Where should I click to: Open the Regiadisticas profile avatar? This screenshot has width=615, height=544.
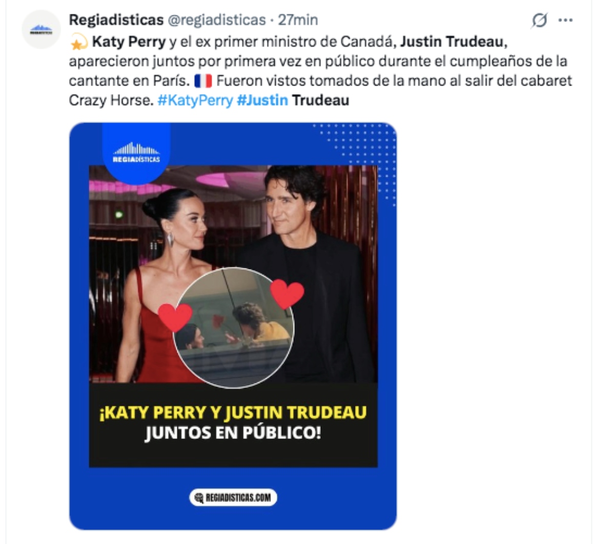coord(41,30)
